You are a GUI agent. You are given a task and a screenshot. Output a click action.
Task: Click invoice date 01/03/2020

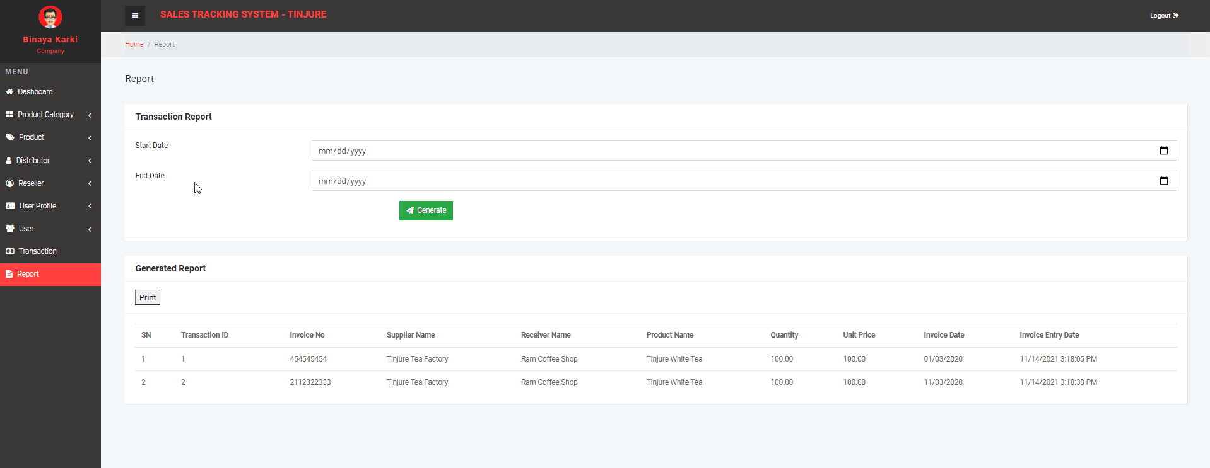943,359
